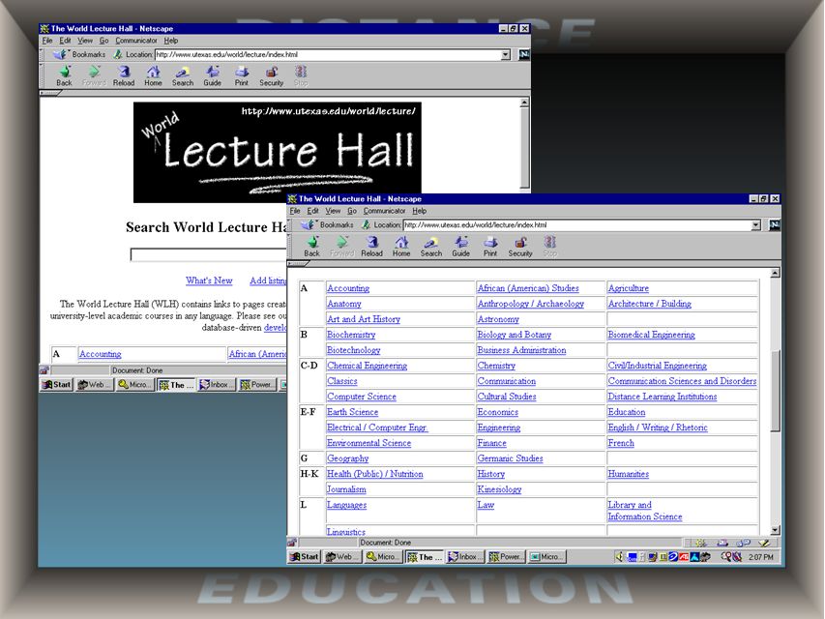Open File menu in front Netscape window
Image resolution: width=825 pixels, height=619 pixels.
click(x=295, y=211)
